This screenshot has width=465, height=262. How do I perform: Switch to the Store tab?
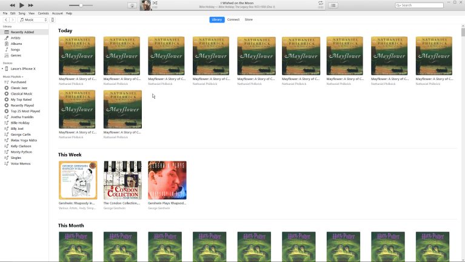249,19
